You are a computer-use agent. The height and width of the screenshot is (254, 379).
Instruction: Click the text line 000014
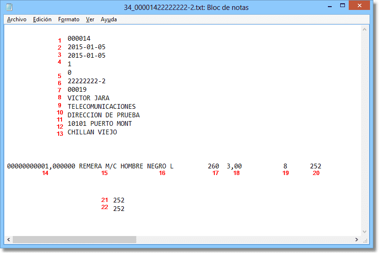point(79,38)
